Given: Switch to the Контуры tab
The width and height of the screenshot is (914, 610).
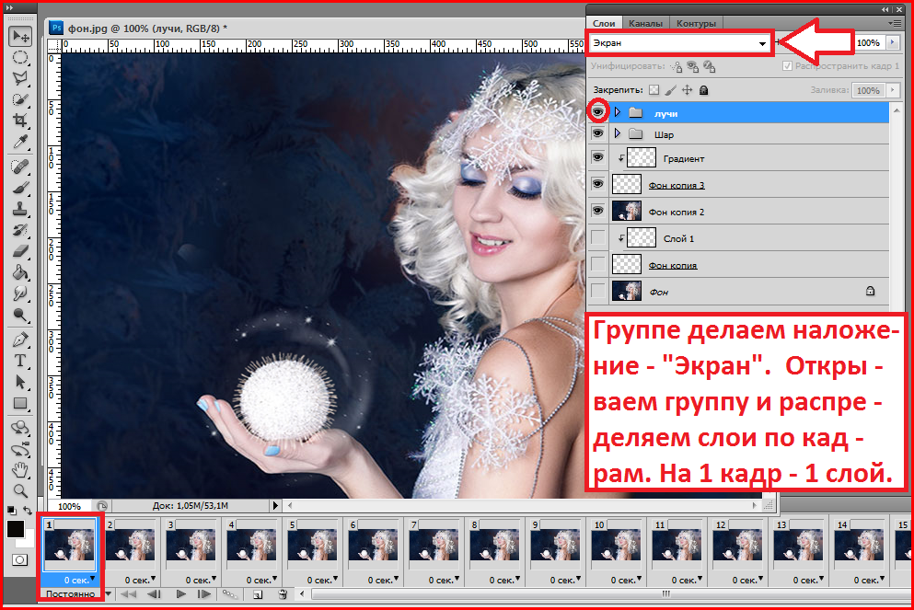Looking at the screenshot, I should (696, 23).
